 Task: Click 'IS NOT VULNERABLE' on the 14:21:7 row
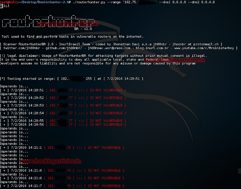tap(104, 186)
